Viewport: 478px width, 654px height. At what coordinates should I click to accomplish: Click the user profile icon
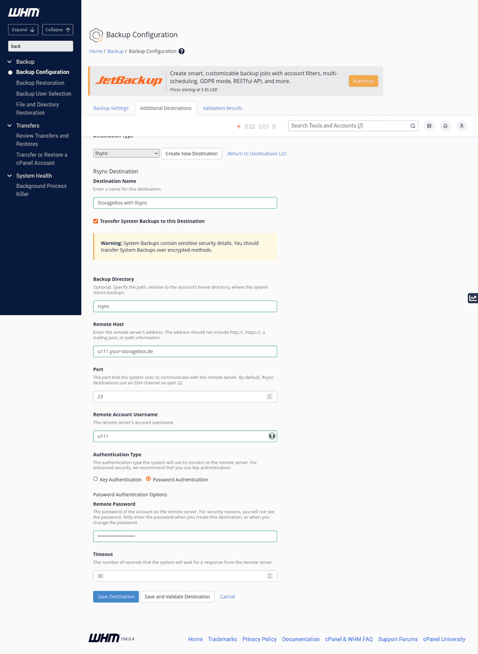click(461, 126)
